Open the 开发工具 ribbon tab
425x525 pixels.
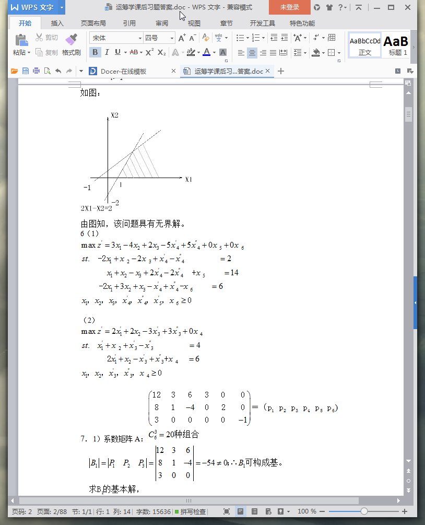click(x=263, y=23)
